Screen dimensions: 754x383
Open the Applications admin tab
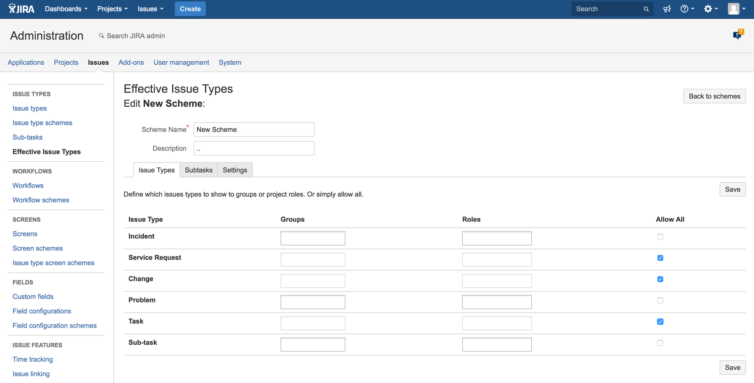coord(26,62)
